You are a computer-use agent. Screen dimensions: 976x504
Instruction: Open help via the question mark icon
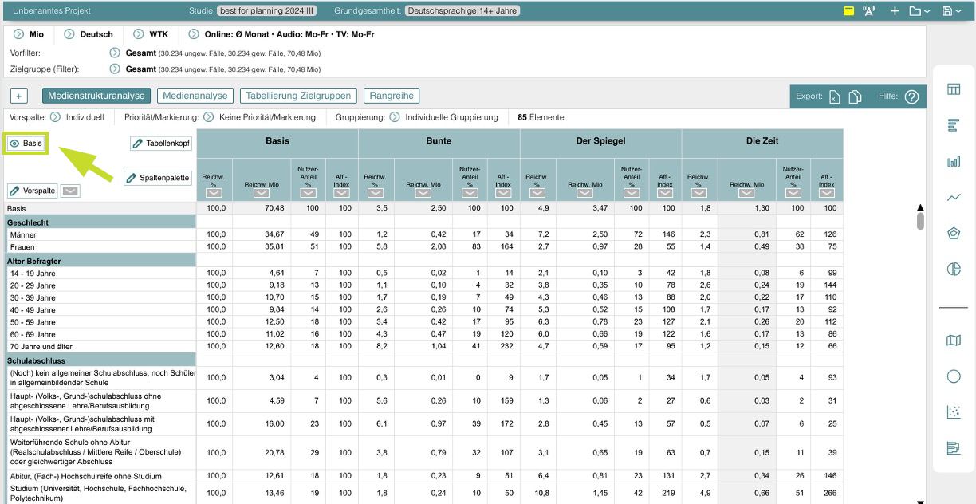911,96
